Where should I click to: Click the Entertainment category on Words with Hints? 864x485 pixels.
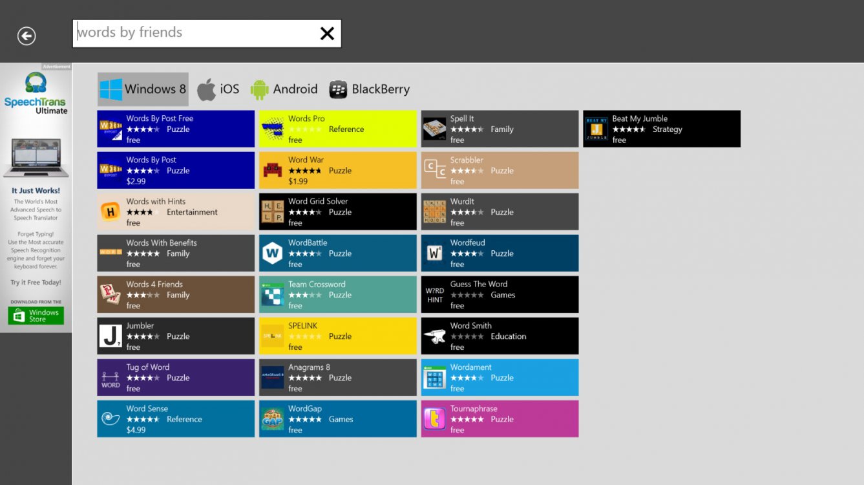[192, 212]
